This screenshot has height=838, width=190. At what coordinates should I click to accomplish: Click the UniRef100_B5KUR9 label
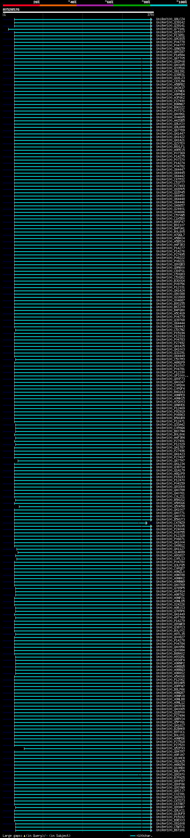coord(170,418)
